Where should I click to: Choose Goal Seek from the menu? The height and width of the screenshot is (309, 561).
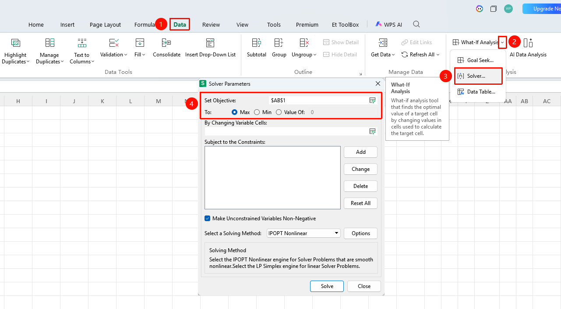(x=476, y=60)
